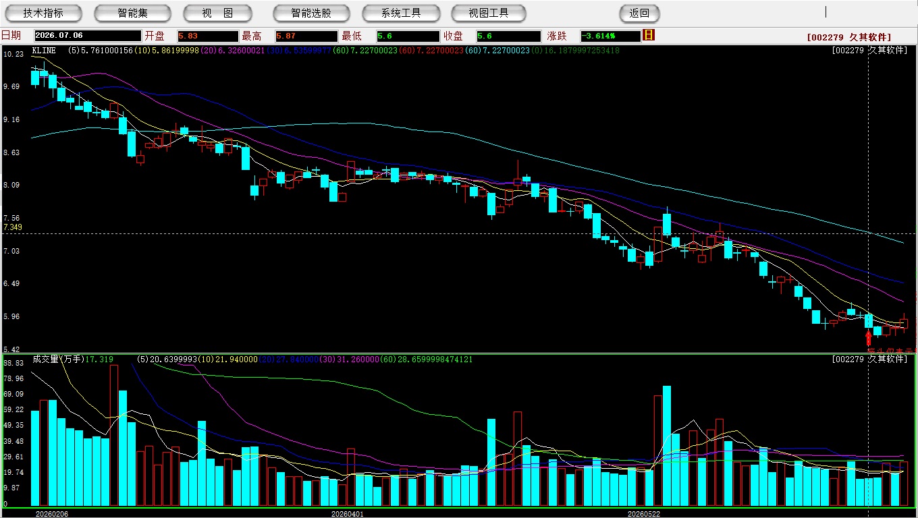Click the 10.23 price axis label
Viewport: 918px width, 518px height.
tap(13, 54)
